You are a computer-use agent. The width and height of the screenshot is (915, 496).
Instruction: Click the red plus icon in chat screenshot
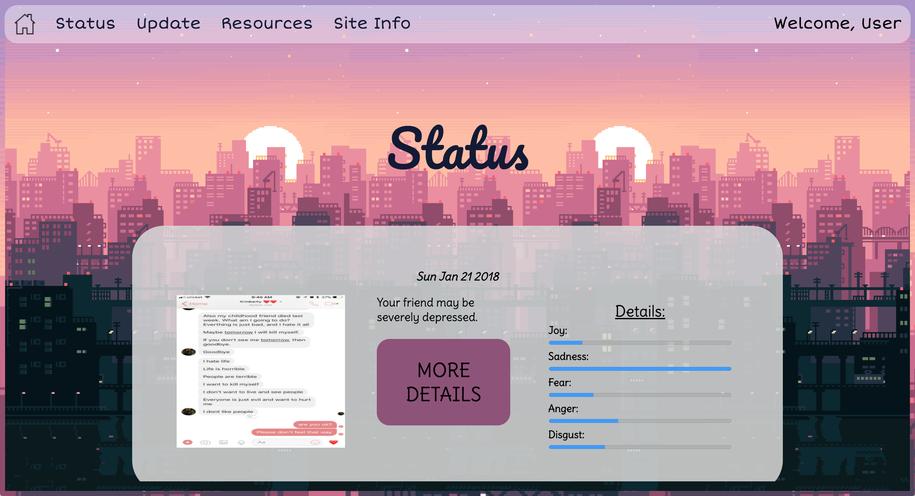coord(187,442)
